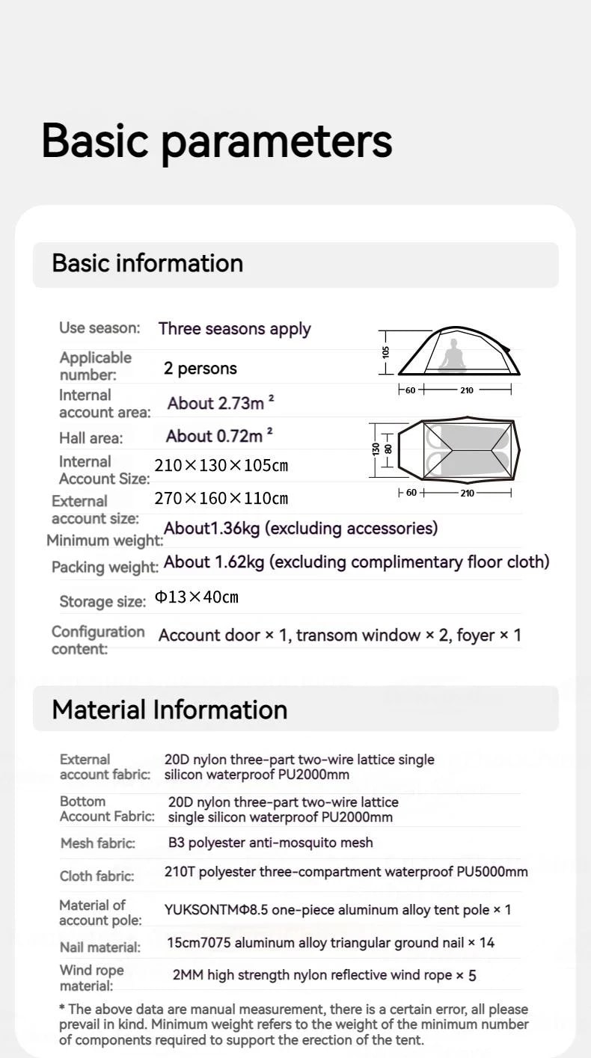Image resolution: width=591 pixels, height=1058 pixels.
Task: Click the external size 270×160×110cm text
Action: point(221,499)
